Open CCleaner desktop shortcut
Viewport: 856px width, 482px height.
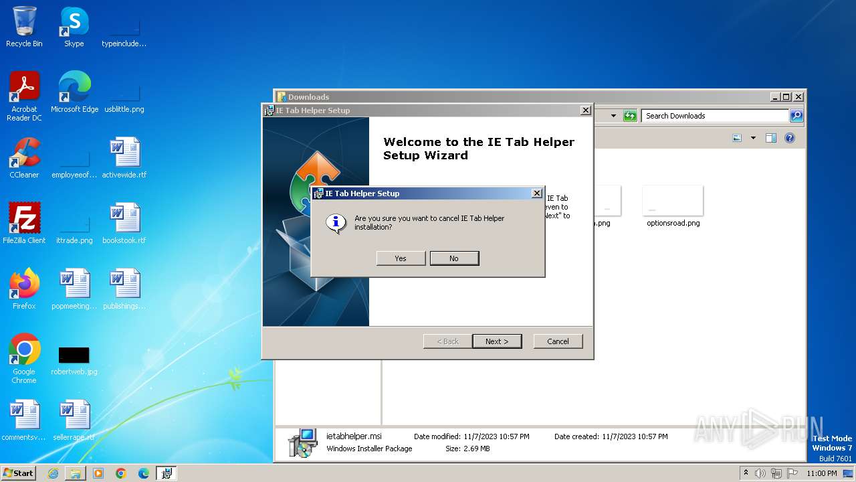coord(24,157)
